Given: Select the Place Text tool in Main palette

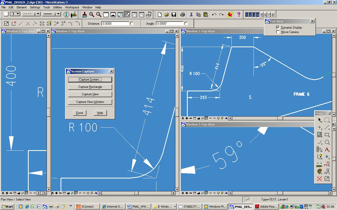Looking at the screenshot, I should (x=327, y=150).
